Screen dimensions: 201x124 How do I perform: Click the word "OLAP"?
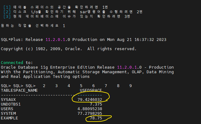[136, 72]
